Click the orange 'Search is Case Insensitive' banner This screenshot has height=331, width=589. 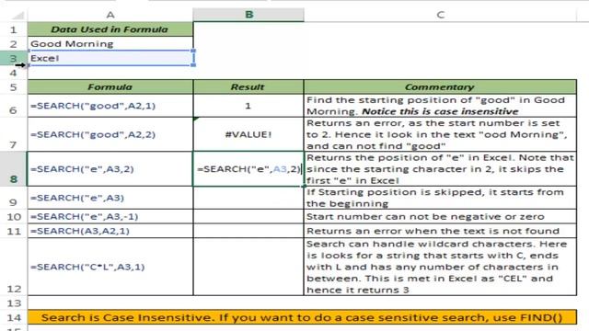click(x=302, y=317)
